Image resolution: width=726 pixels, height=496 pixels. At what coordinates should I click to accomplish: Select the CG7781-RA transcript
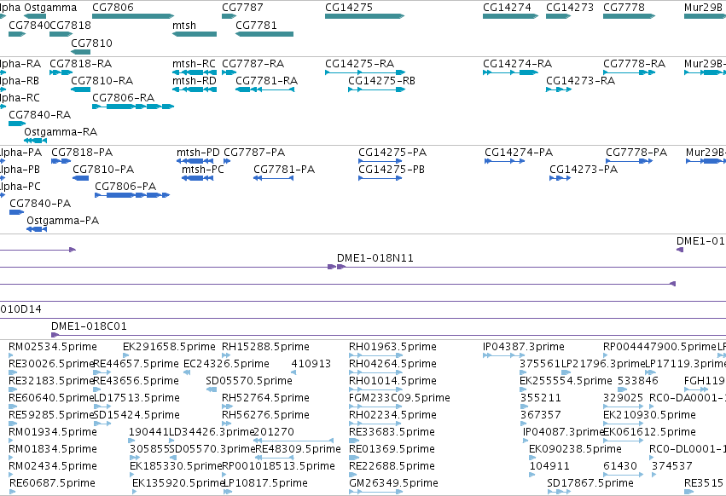(264, 89)
